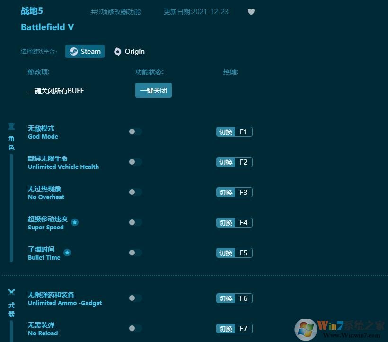The width and height of the screenshot is (388, 342).
Task: Click the star badge beside Super Speed
Action: tap(75, 222)
